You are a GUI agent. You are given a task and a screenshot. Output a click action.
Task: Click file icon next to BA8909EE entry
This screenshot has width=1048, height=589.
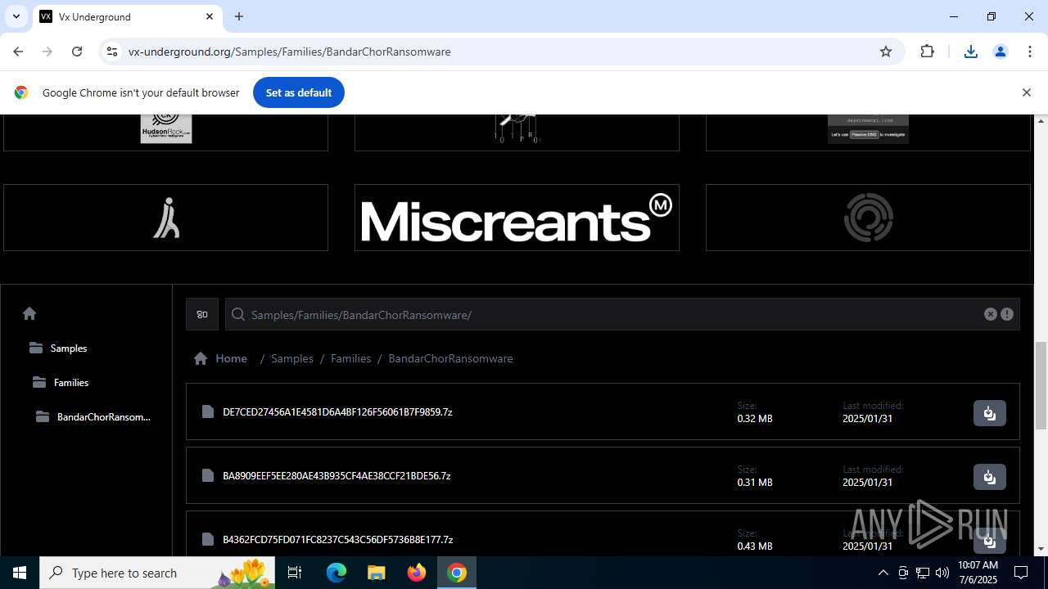(208, 475)
